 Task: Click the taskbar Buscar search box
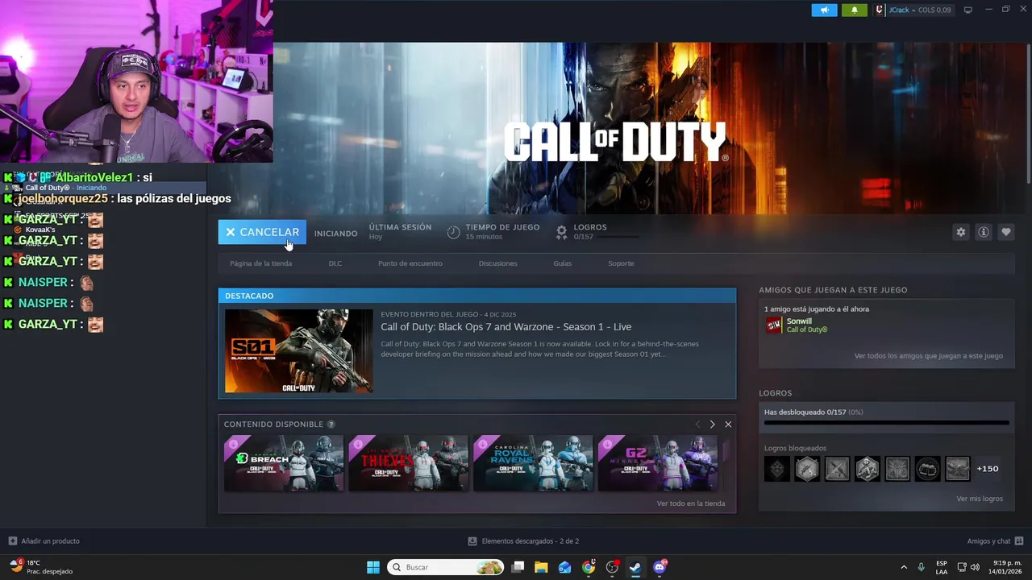coord(446,567)
